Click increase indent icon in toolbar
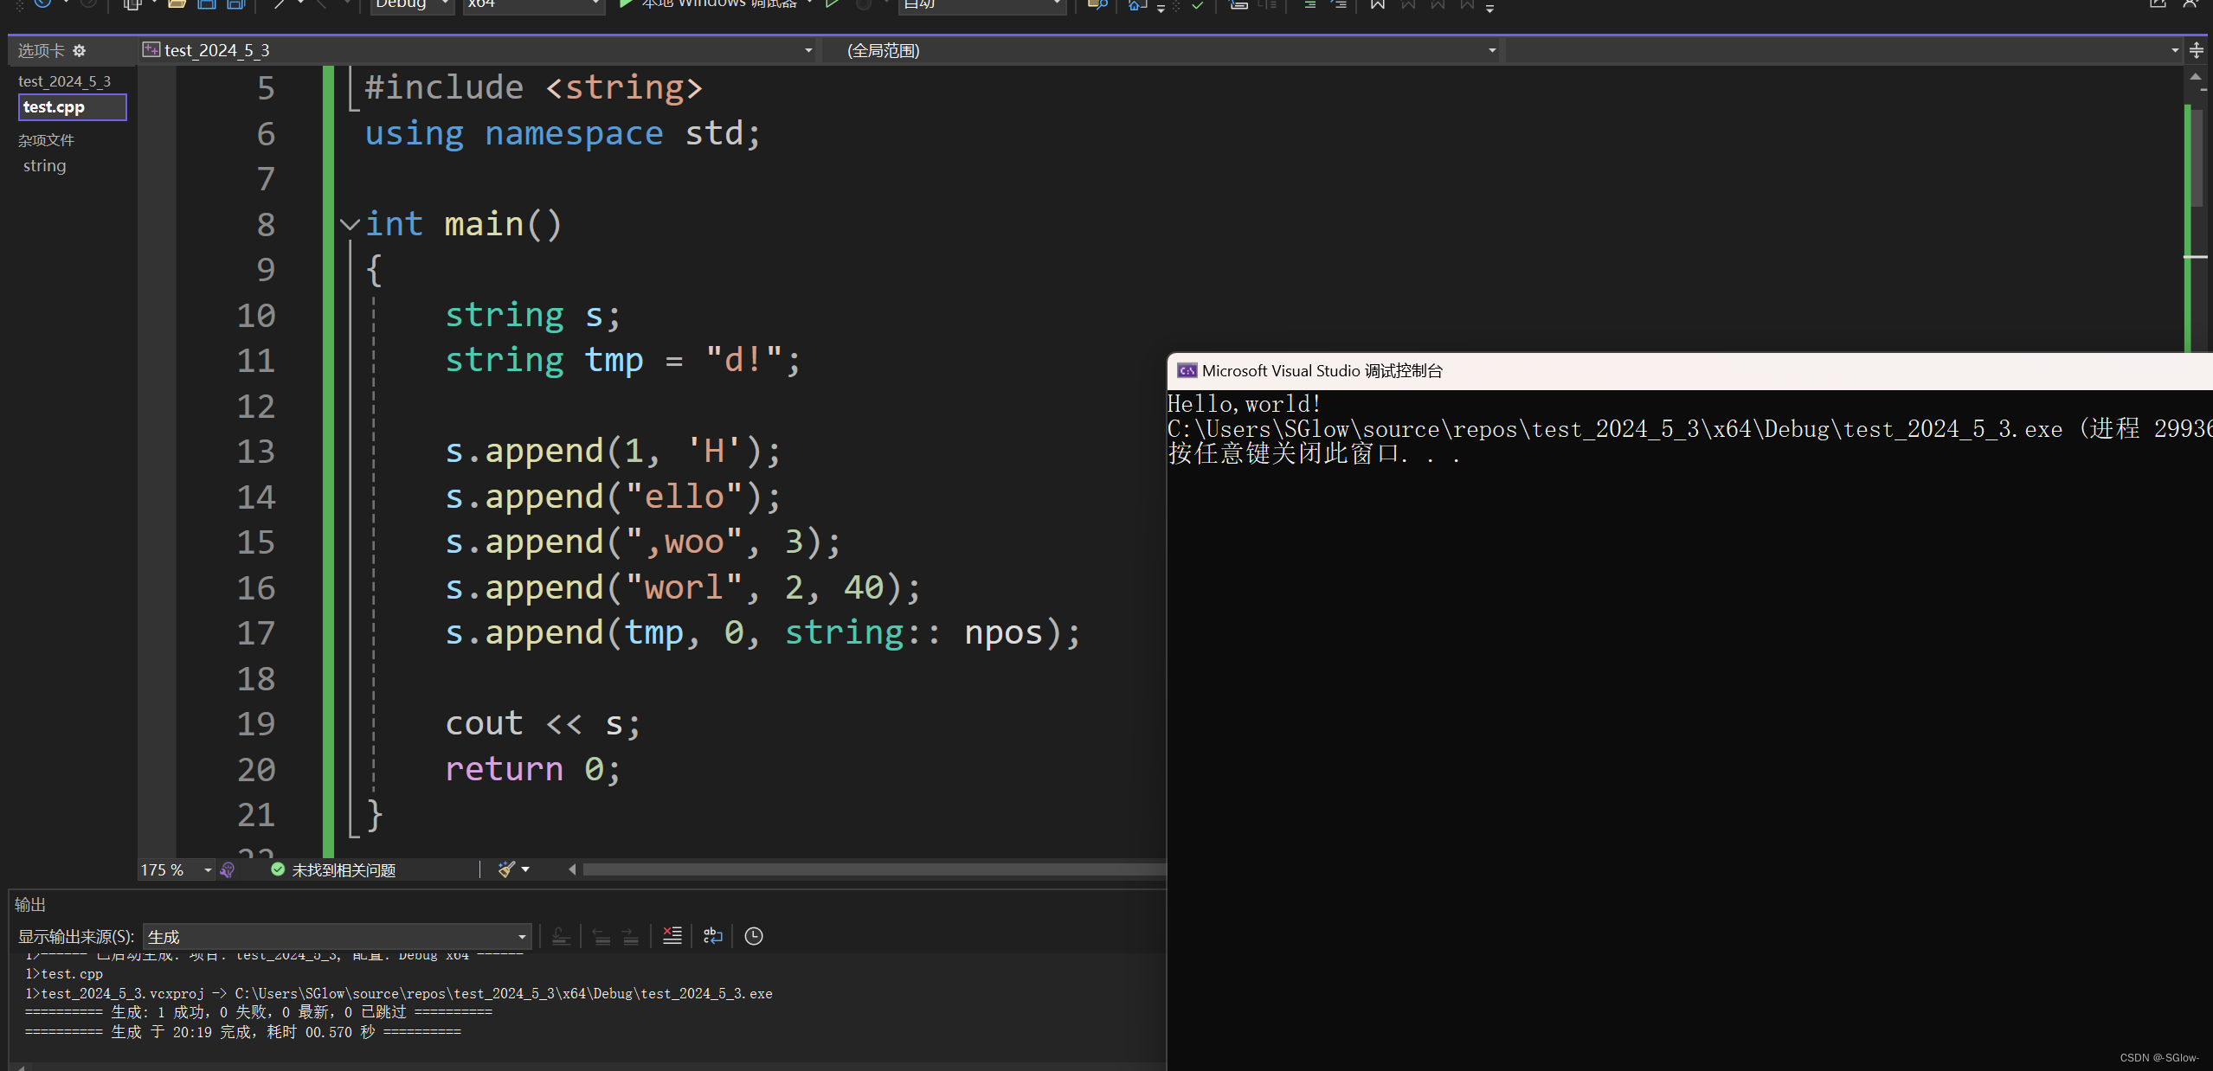Image resolution: width=2213 pixels, height=1071 pixels. (1339, 5)
